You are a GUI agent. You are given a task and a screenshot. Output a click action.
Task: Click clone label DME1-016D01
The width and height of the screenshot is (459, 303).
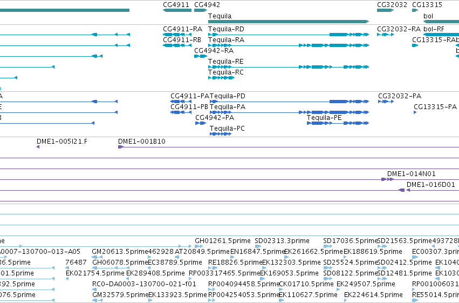[430, 185]
